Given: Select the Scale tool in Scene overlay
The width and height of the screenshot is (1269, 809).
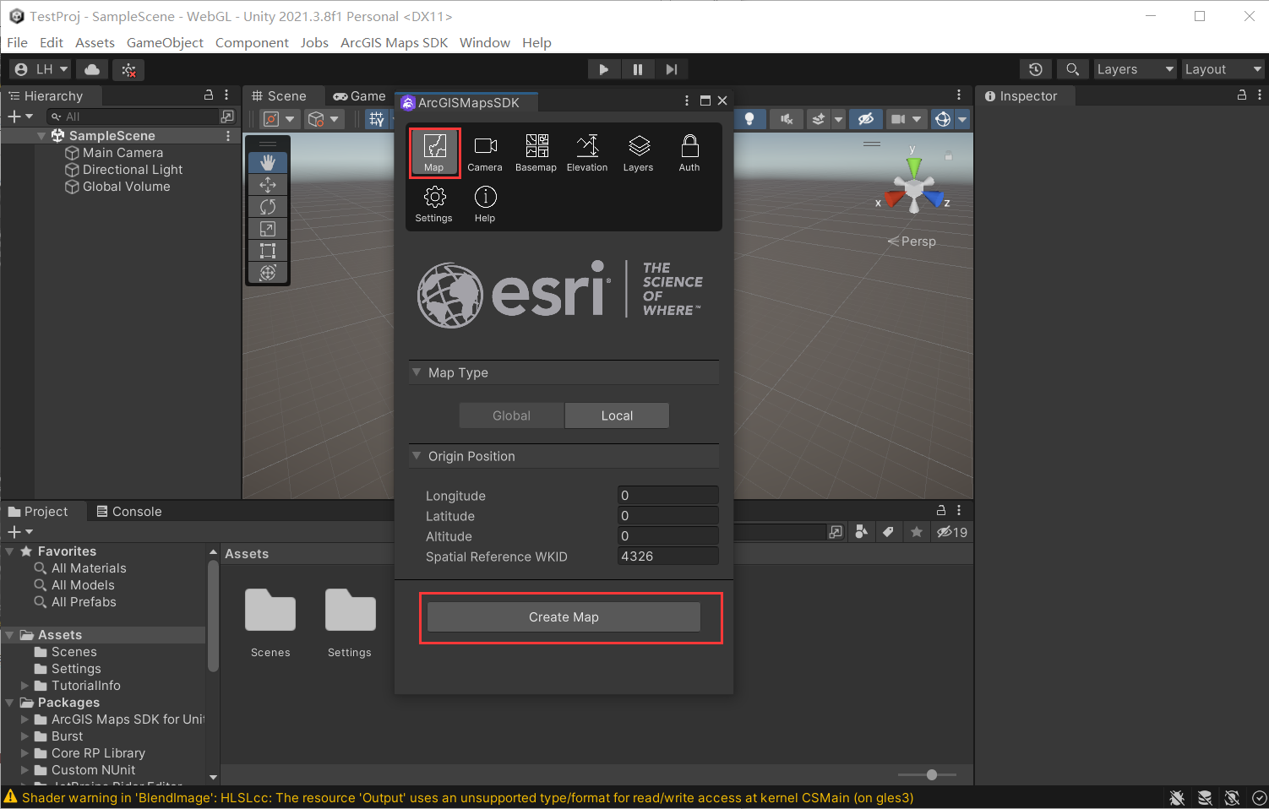Looking at the screenshot, I should [x=268, y=229].
